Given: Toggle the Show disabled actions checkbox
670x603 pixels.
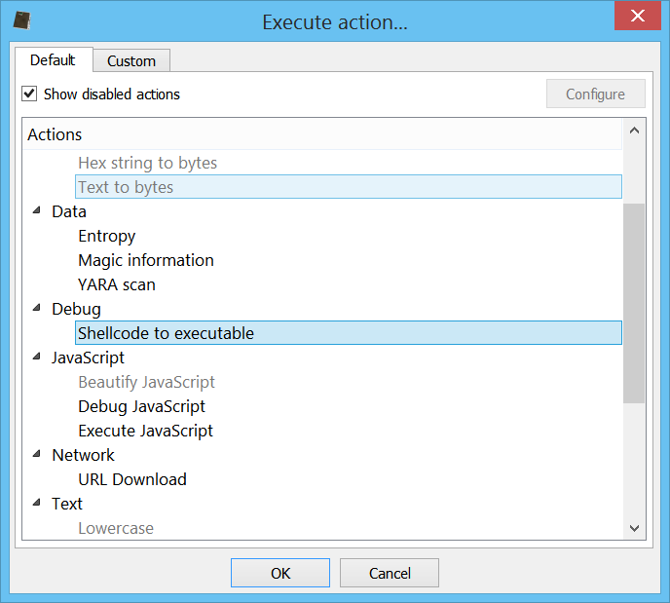Looking at the screenshot, I should (x=29, y=94).
